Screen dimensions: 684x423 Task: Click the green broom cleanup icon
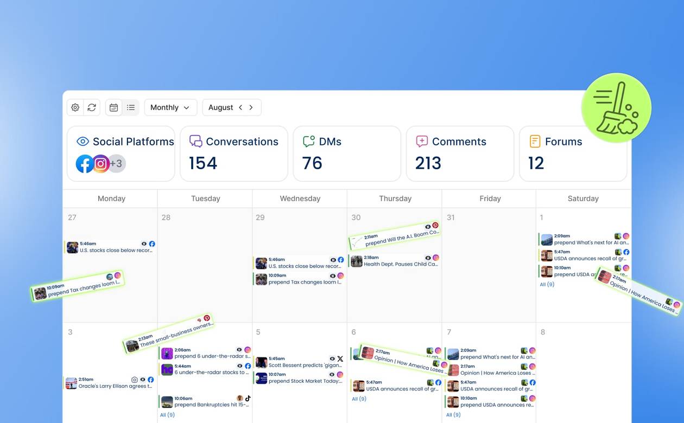tap(616, 108)
